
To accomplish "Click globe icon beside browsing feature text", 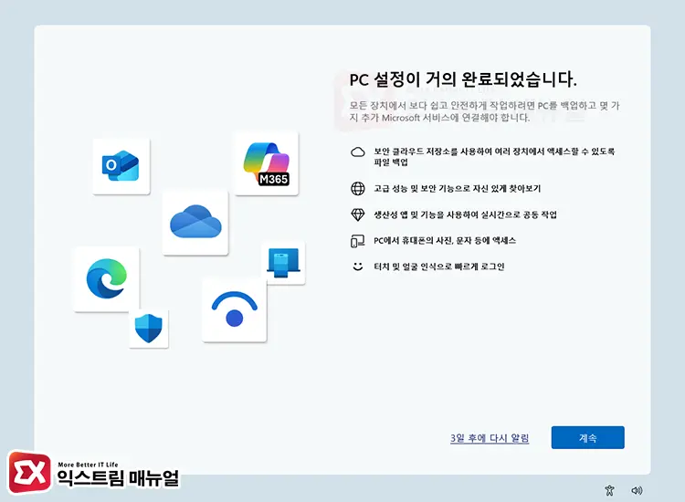I will coord(357,189).
